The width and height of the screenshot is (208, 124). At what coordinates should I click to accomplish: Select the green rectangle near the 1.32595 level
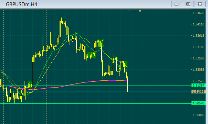click(92, 55)
